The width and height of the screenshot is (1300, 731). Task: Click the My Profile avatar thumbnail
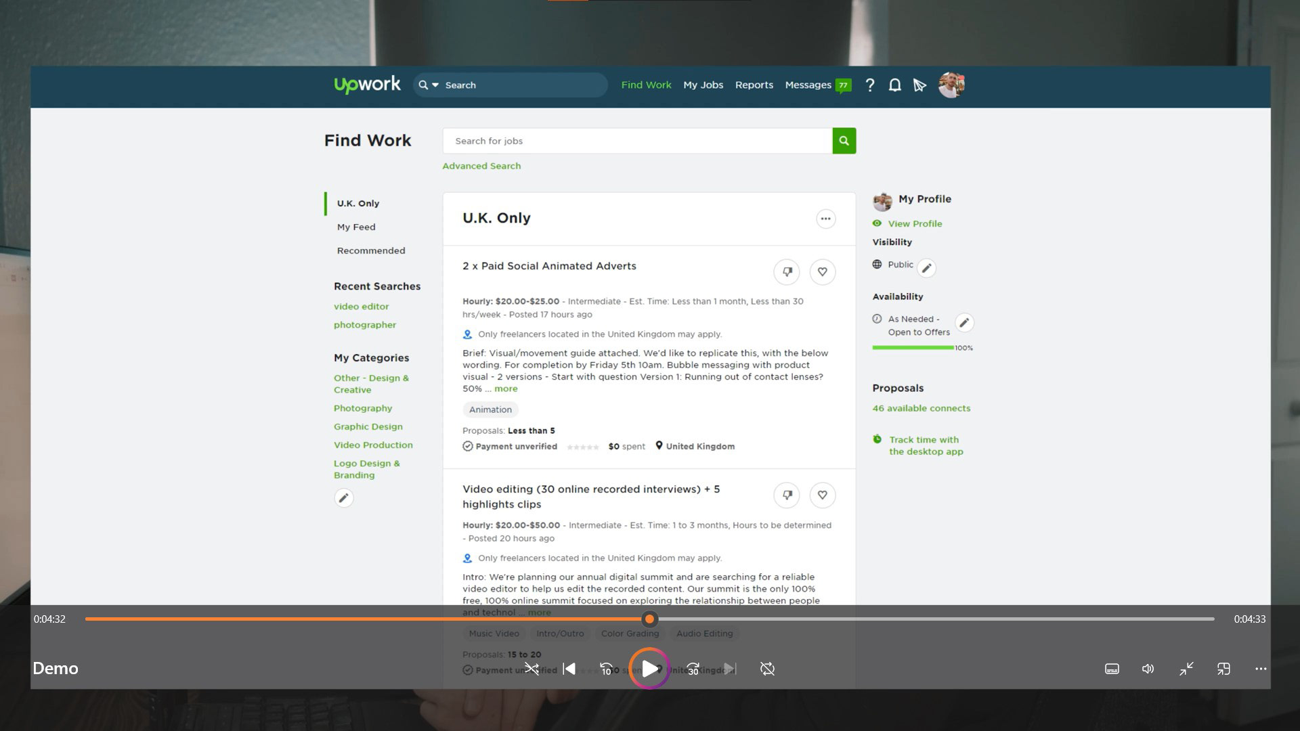click(x=882, y=201)
